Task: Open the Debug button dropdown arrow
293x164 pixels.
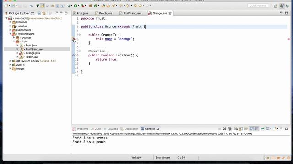Action: coord(71,6)
